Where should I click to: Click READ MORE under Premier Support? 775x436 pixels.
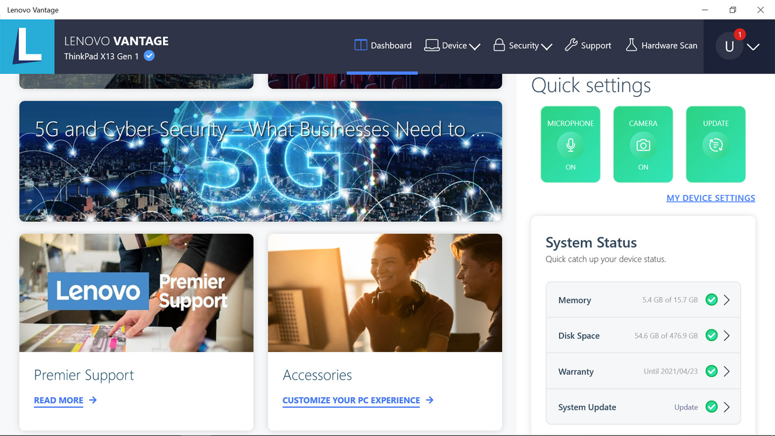pyautogui.click(x=59, y=400)
